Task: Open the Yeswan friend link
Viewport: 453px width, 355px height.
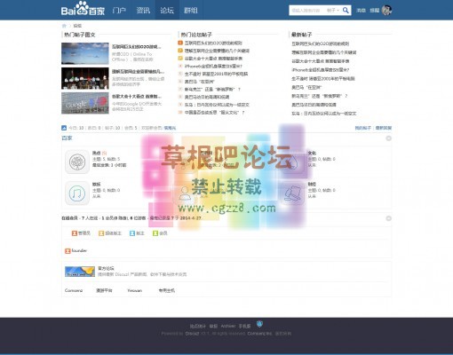Action: (135, 290)
